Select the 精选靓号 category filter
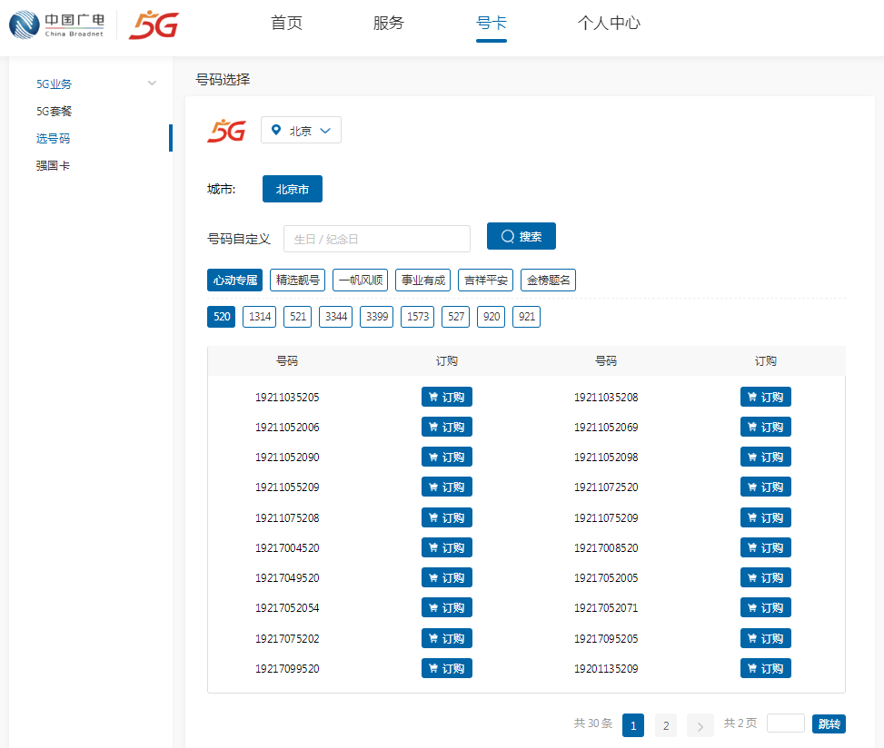This screenshot has height=748, width=884. point(298,280)
